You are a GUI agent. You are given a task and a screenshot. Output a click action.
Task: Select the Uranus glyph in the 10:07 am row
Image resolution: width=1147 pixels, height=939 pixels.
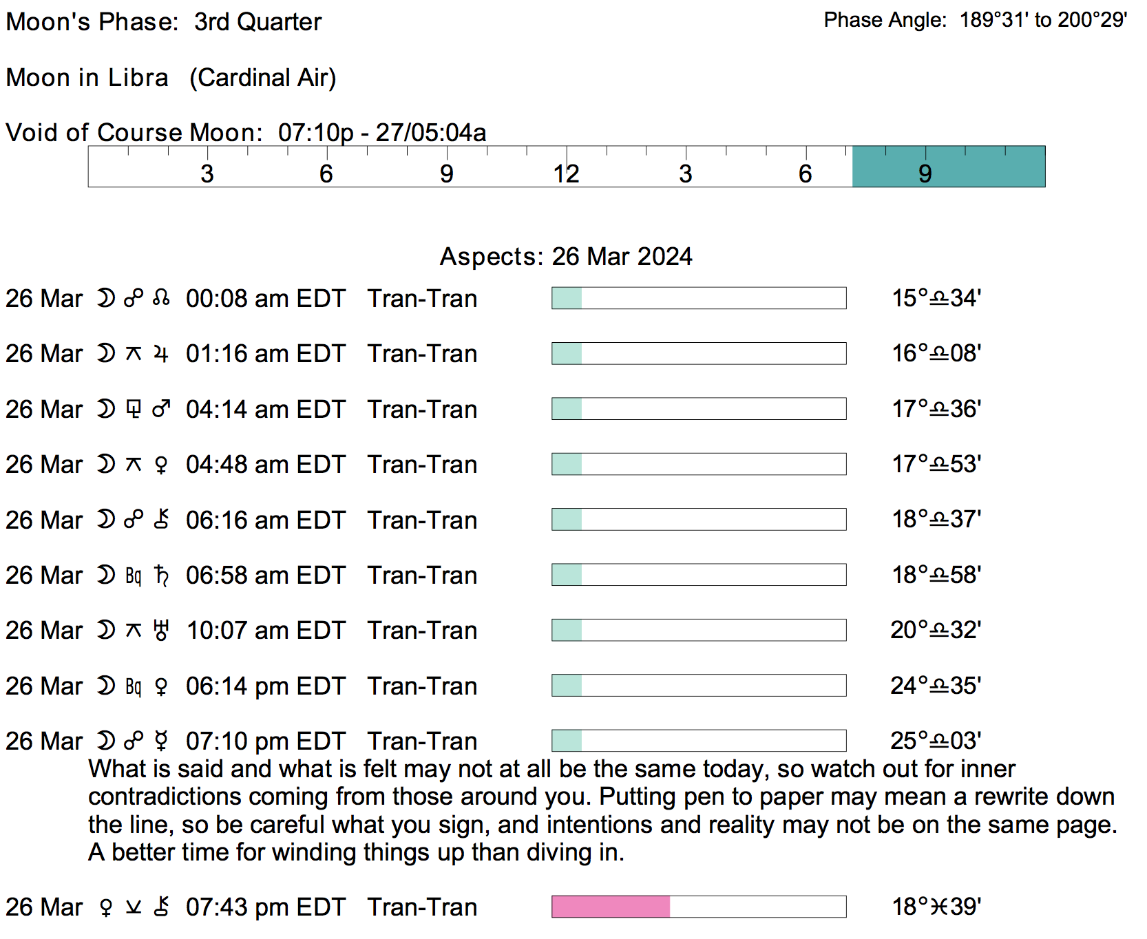(x=161, y=630)
